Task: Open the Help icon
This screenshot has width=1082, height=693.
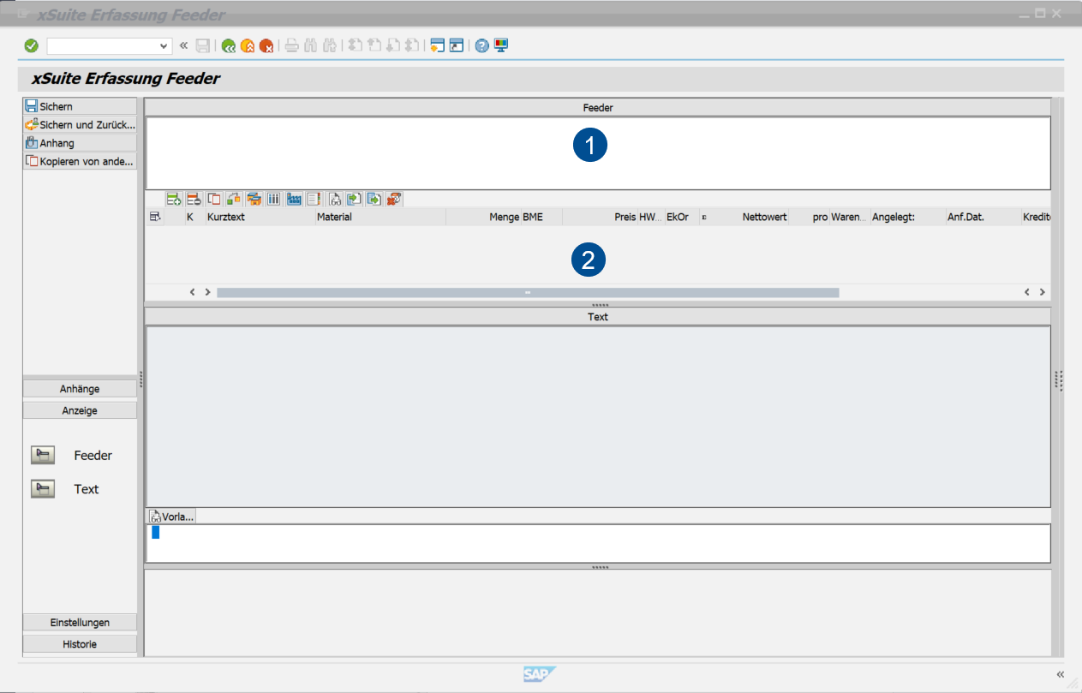Action: pyautogui.click(x=481, y=45)
